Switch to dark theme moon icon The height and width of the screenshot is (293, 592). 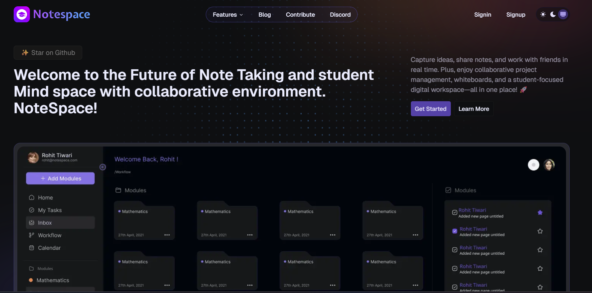[553, 14]
